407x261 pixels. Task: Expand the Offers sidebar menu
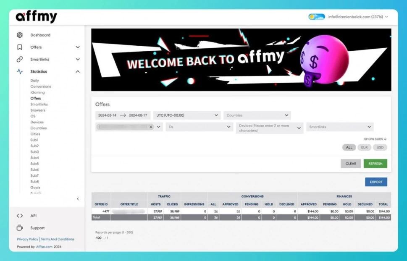click(78, 47)
